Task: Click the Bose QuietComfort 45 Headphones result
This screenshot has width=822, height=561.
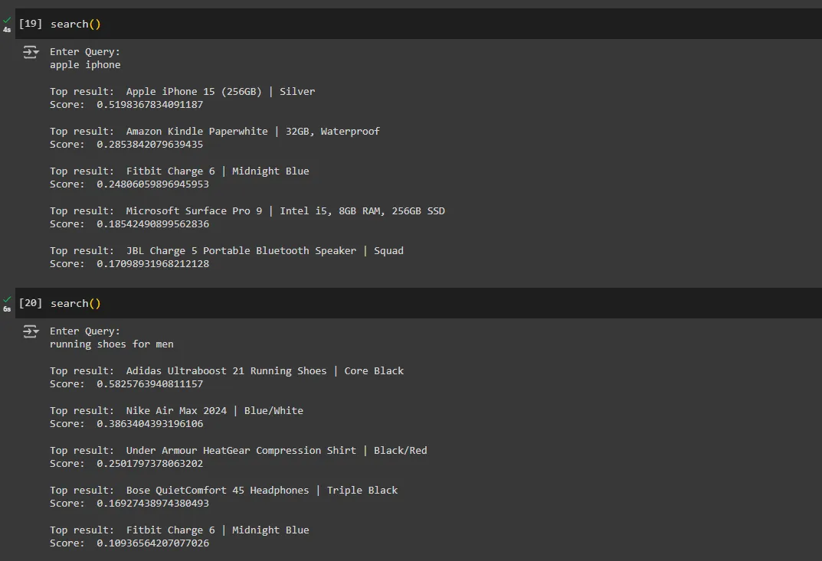Action: (x=224, y=491)
